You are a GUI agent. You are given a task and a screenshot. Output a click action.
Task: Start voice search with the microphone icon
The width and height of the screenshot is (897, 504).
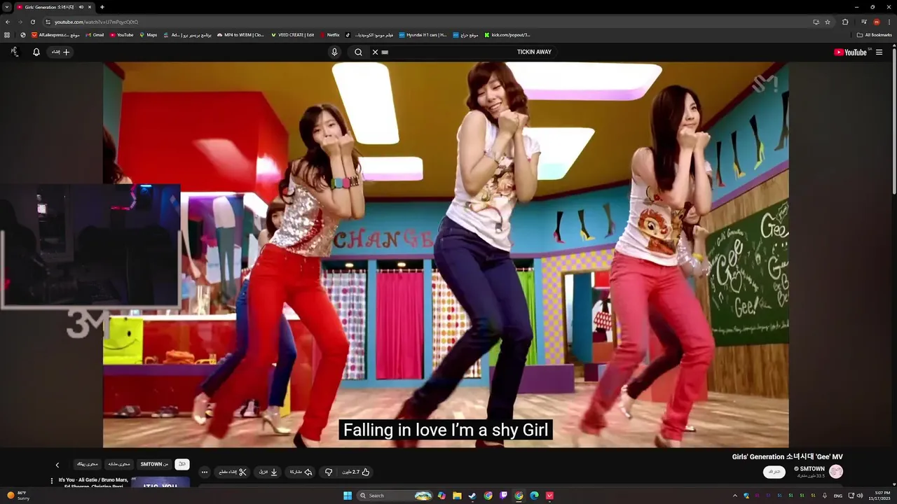(x=334, y=52)
